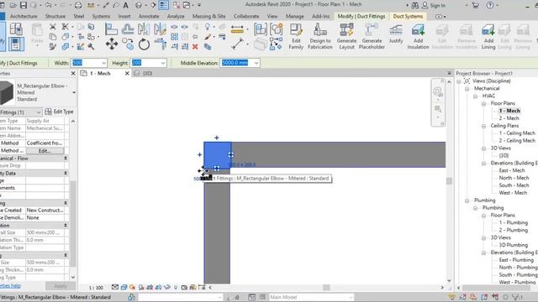Close the 1 - Mech view tab
Screen dimensions: 538x302
127,73
